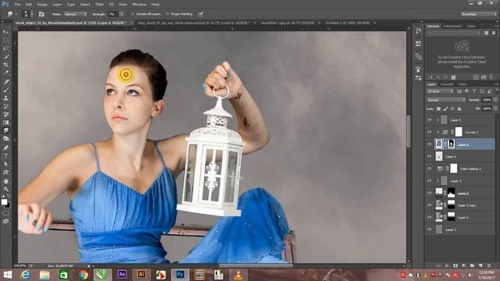Delete layer trash icon
This screenshot has width=500, height=281.
coord(489,265)
